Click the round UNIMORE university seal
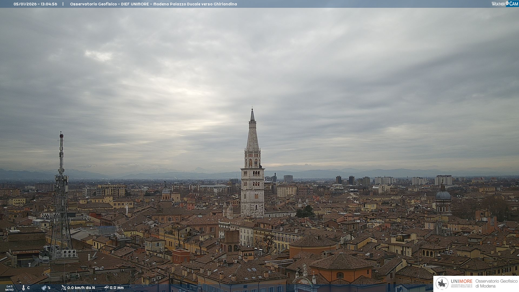Viewport: 519px width, 292px height. (x=442, y=284)
